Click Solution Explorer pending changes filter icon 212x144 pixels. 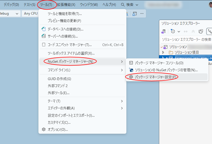[x=173, y=31]
